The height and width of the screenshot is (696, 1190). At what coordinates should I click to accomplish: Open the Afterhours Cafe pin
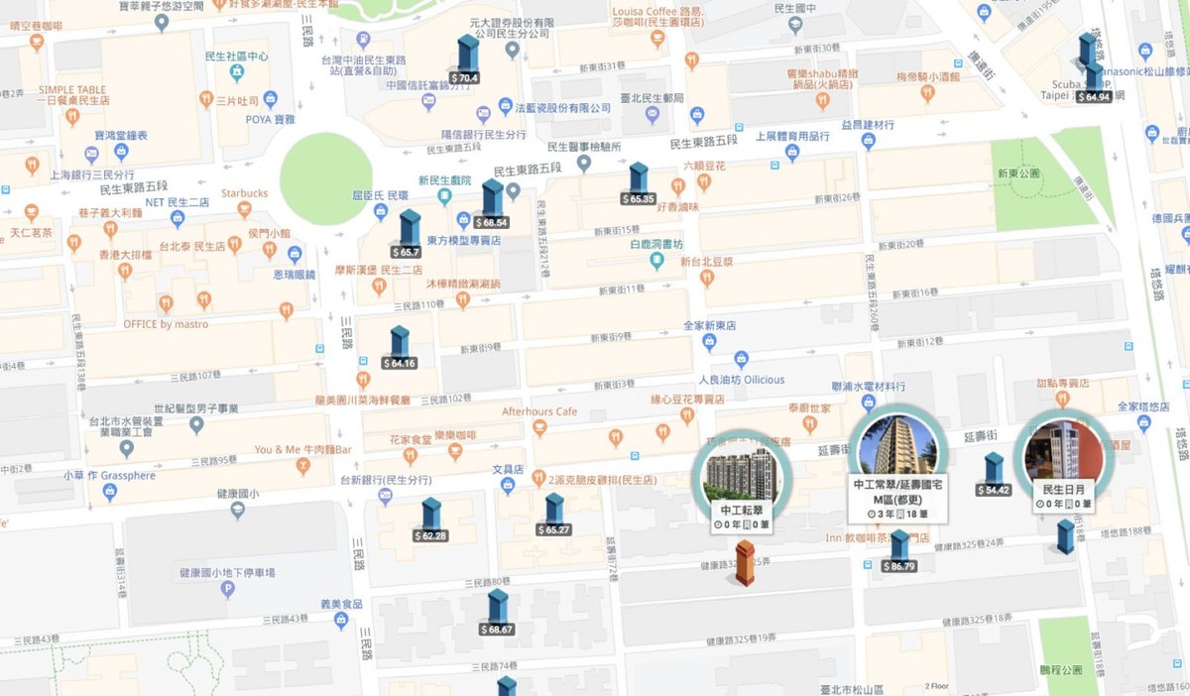pos(539,428)
